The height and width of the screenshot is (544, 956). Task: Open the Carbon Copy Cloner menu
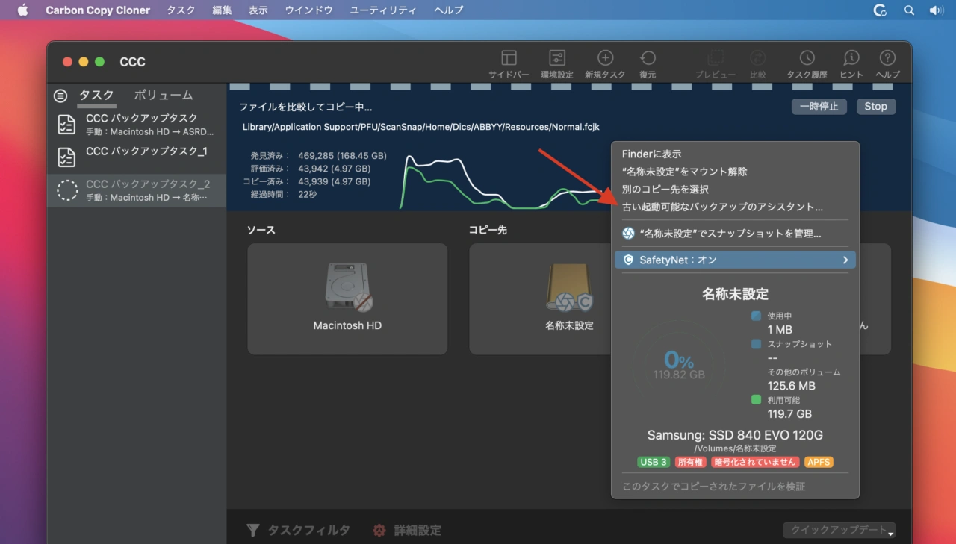click(x=98, y=10)
